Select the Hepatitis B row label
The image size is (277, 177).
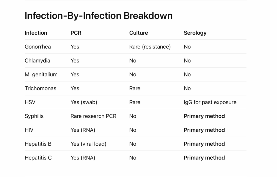(38, 144)
